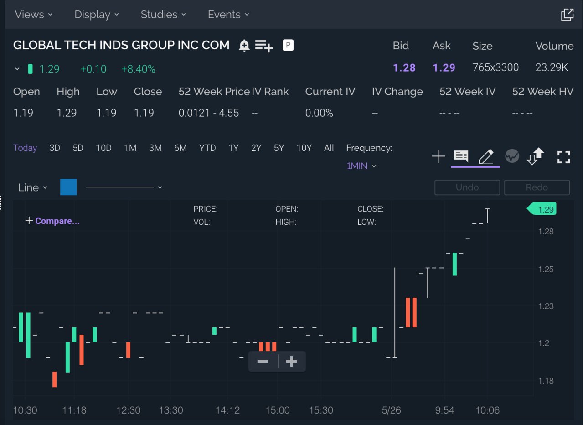Click the 52 week range 0.0121 - 4.55
This screenshot has width=583, height=425.
tap(209, 113)
